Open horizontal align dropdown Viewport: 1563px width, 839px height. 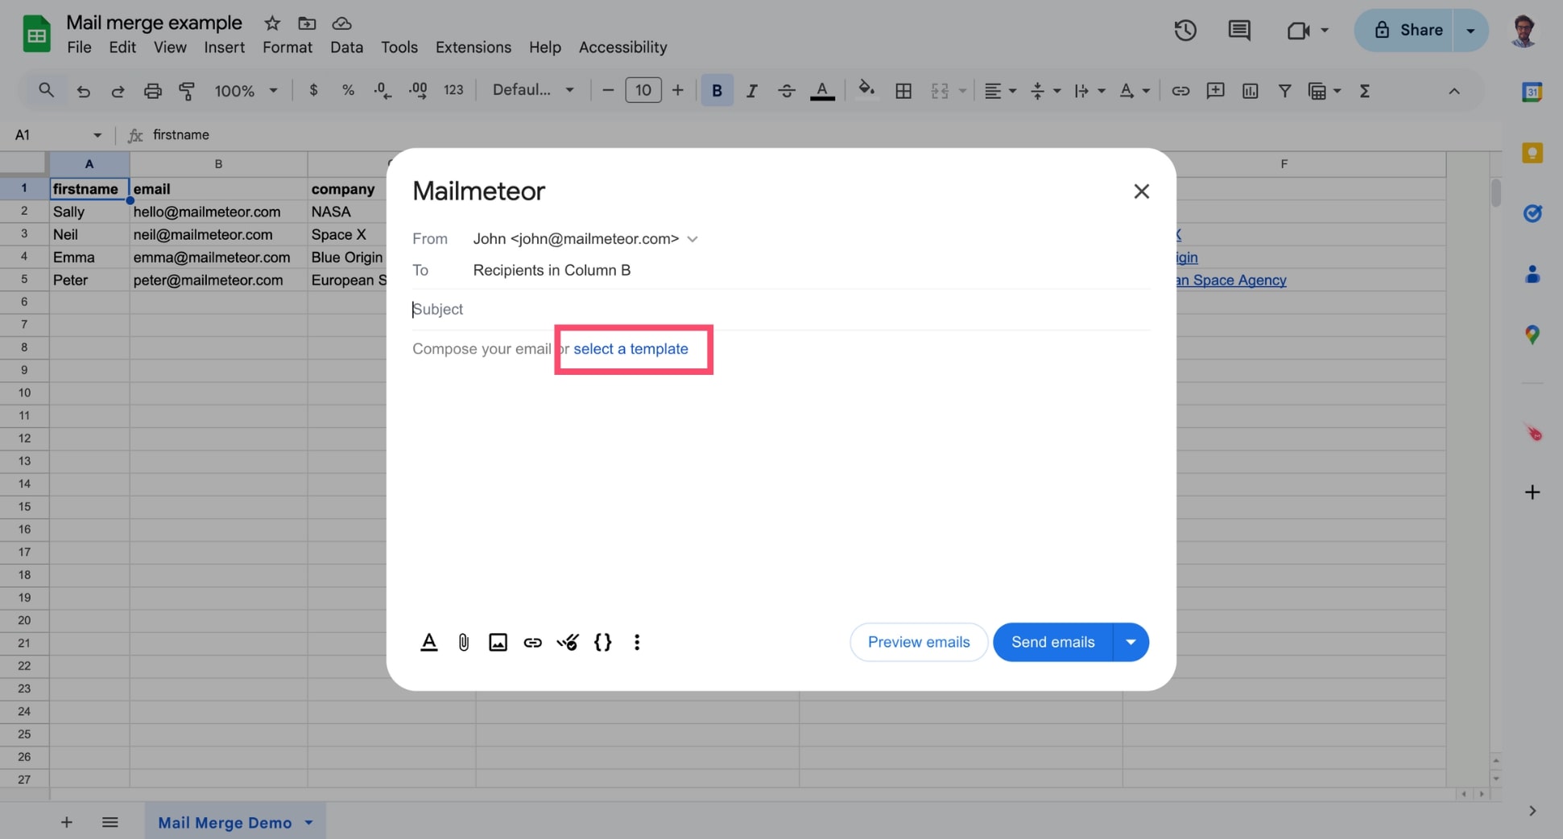pyautogui.click(x=1000, y=91)
